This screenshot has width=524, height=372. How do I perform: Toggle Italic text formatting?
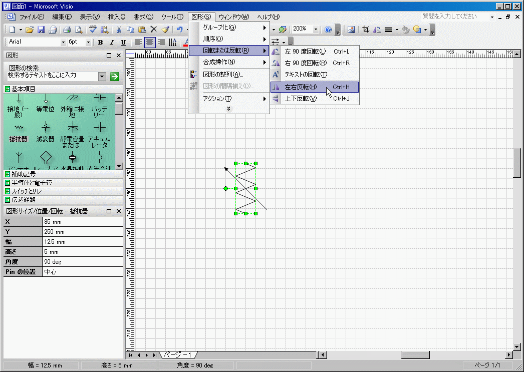click(112, 43)
